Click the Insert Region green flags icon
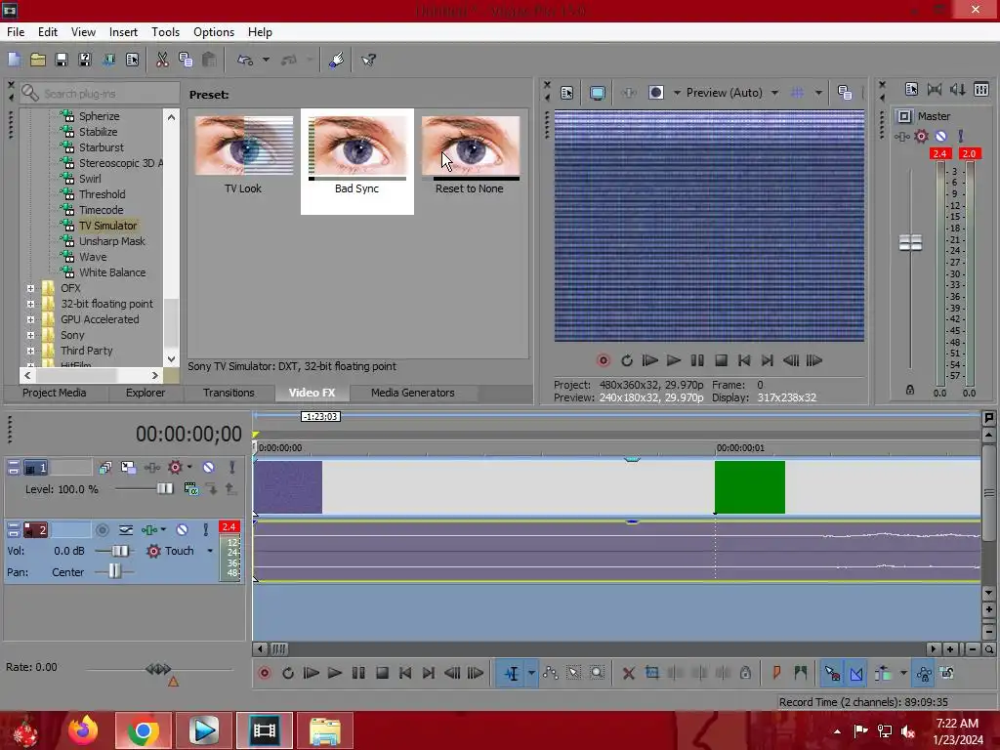The image size is (1000, 750). point(801,674)
